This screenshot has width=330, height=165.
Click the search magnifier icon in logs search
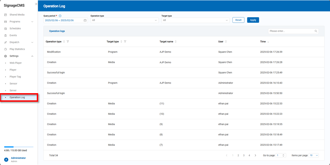tap(316, 31)
